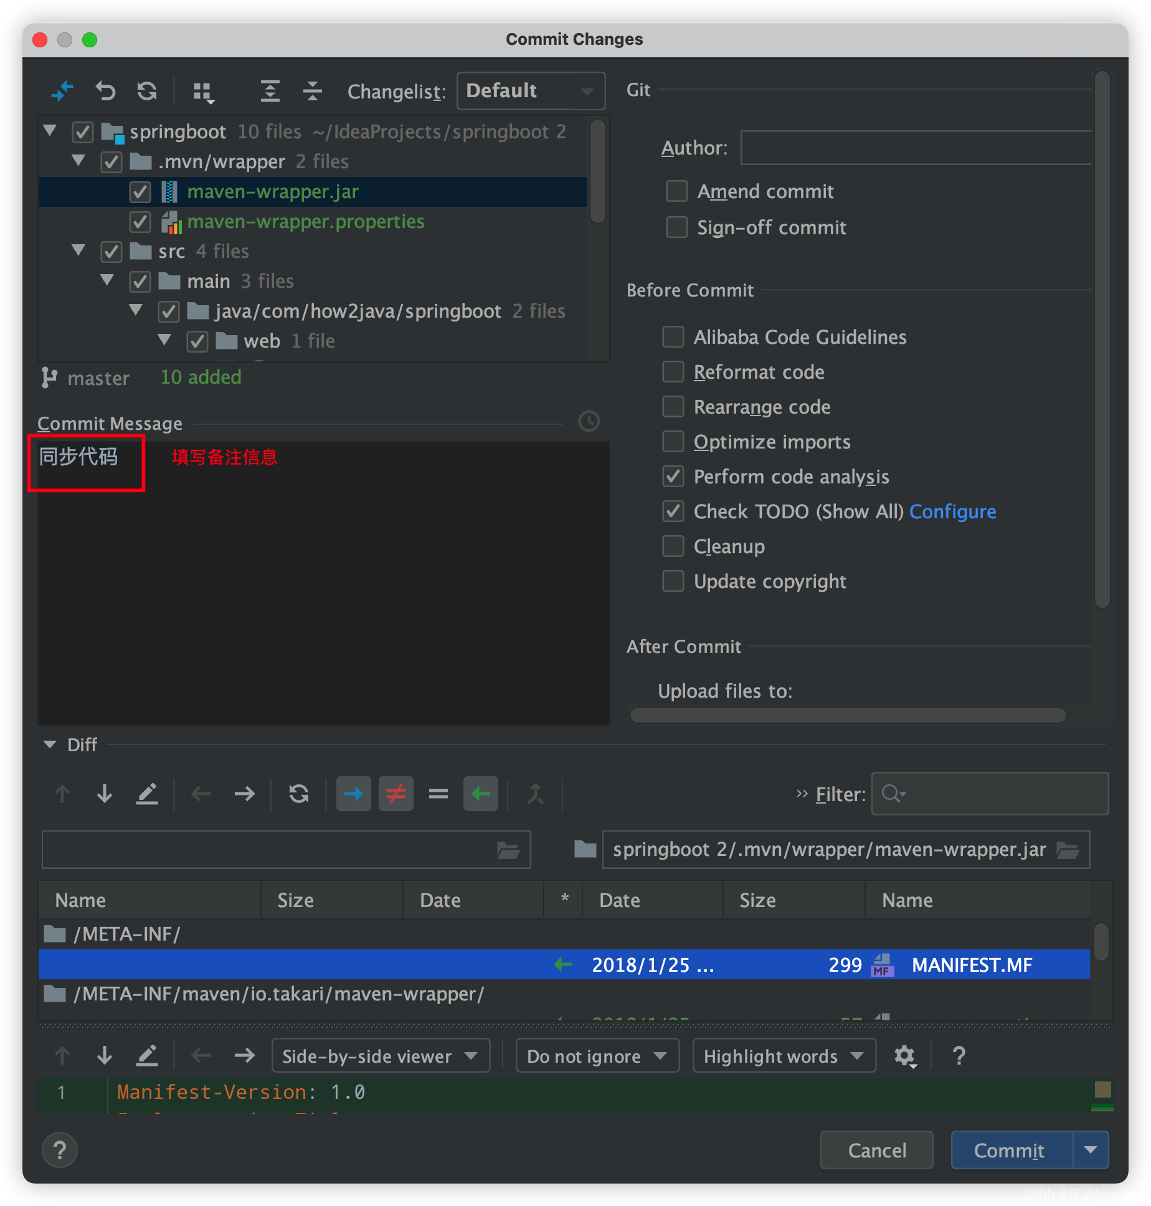Open commit message history clock icon

pos(589,422)
